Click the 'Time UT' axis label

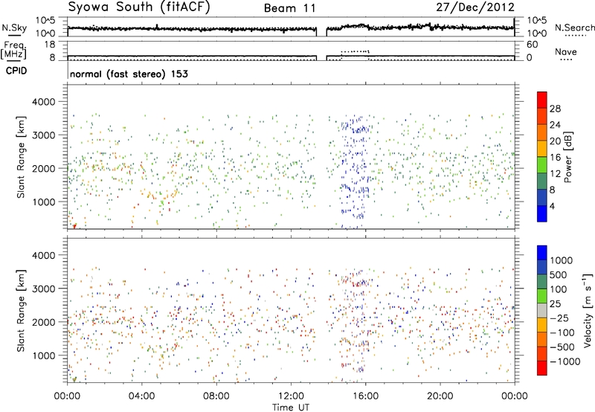point(291,408)
